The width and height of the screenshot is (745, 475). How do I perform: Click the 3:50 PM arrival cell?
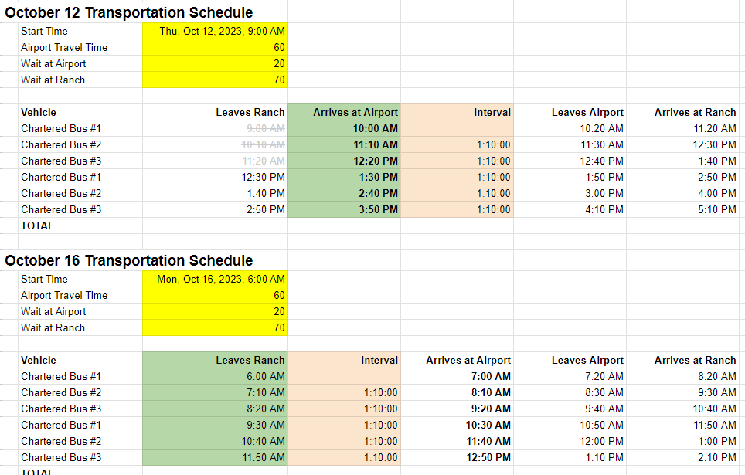tap(345, 209)
